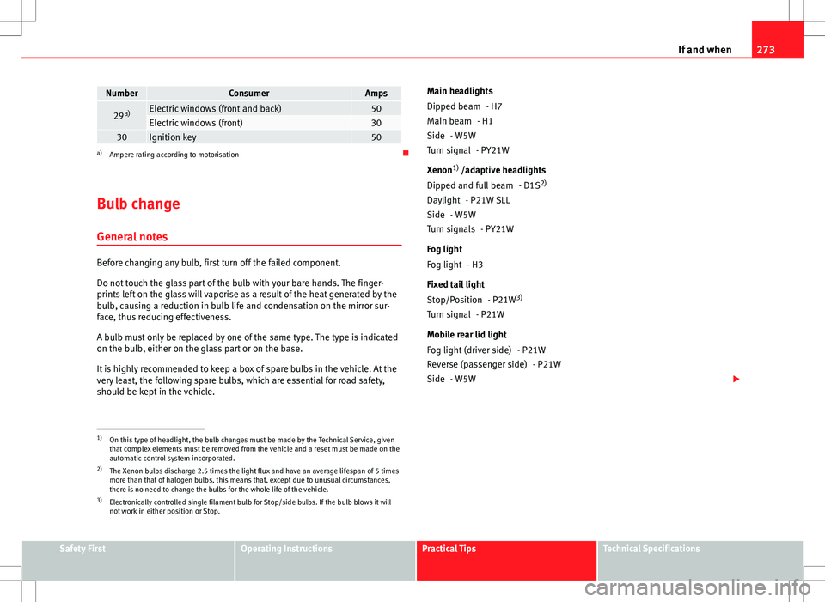Click the '29a)' number cell
Image resolution: width=825 pixels, height=602 pixels.
(x=121, y=115)
